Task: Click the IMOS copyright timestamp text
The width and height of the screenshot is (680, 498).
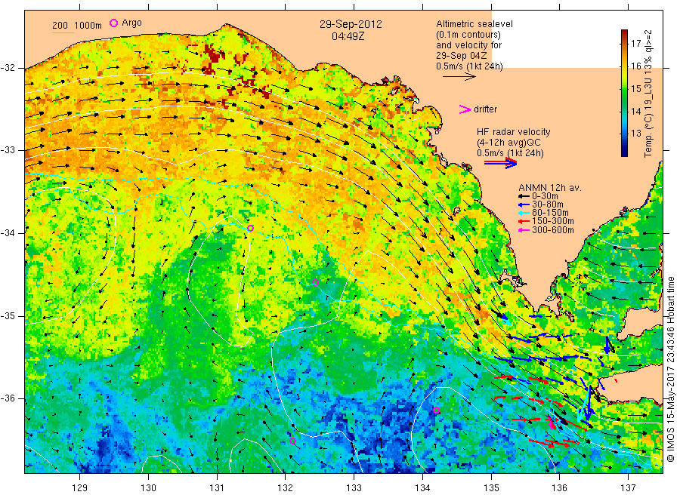Action: [x=670, y=369]
